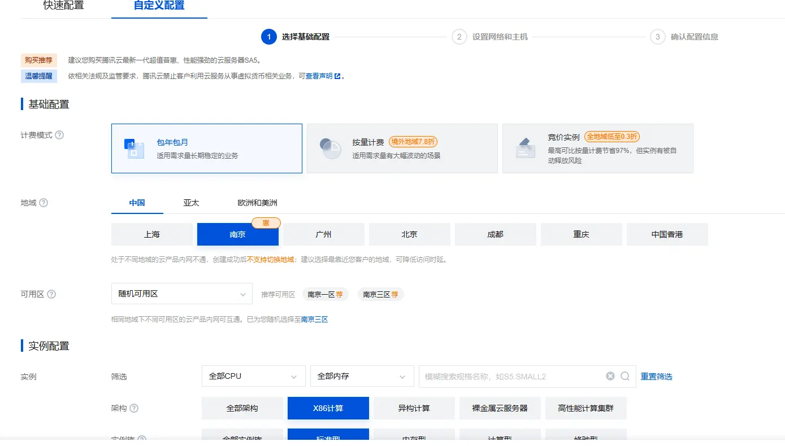Image resolution: width=785 pixels, height=446 pixels.
Task: Select 按量计费 billing mode
Action: [402, 148]
